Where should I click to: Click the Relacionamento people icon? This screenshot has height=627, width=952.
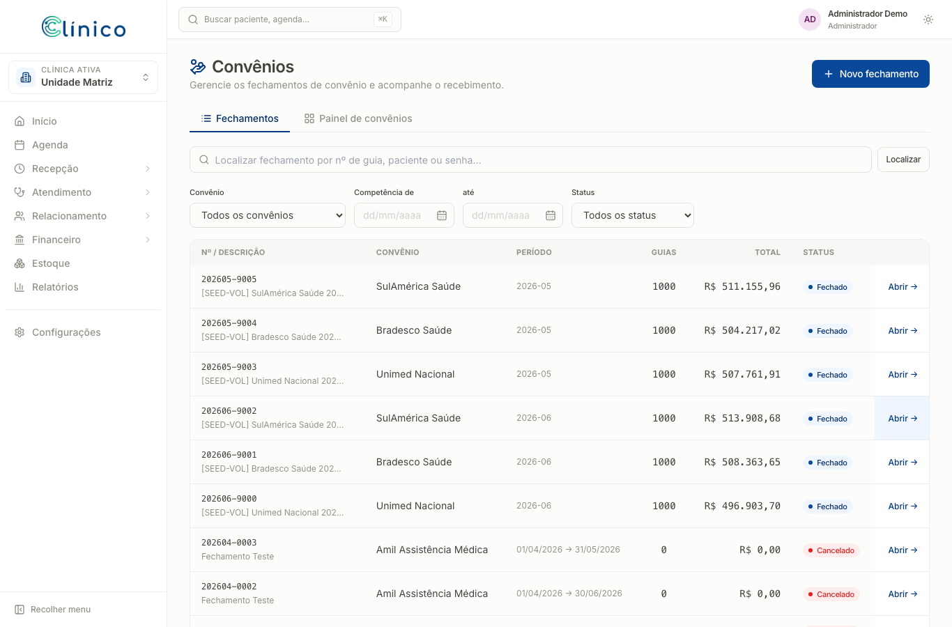click(20, 216)
